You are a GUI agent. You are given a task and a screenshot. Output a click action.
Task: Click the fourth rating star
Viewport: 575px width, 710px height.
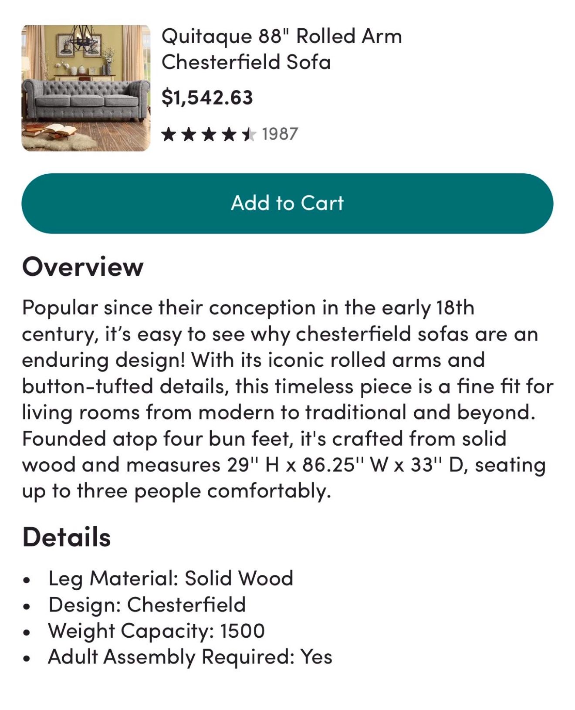229,134
